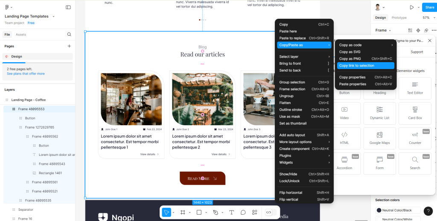This screenshot has width=437, height=221.
Task: Add a new page with plus icon
Action: [69, 46]
